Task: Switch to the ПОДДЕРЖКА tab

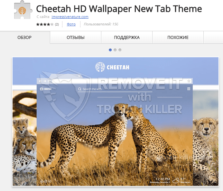Action: (x=127, y=37)
